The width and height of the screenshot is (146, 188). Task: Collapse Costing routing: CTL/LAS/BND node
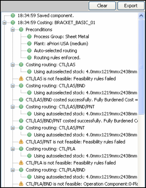[x=13, y=86]
